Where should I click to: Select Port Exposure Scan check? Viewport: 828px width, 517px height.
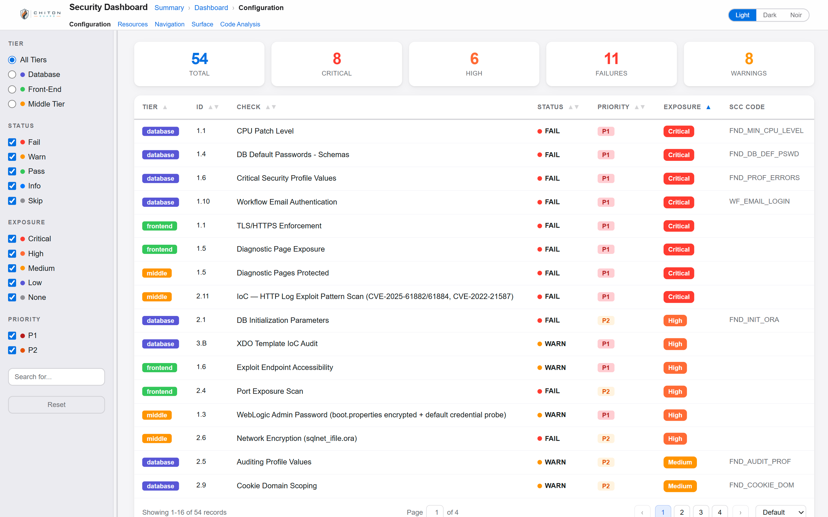click(270, 391)
